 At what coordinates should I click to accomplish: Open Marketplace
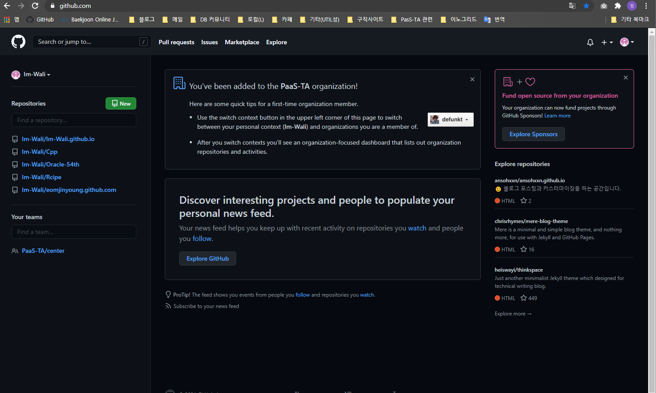pyautogui.click(x=242, y=42)
